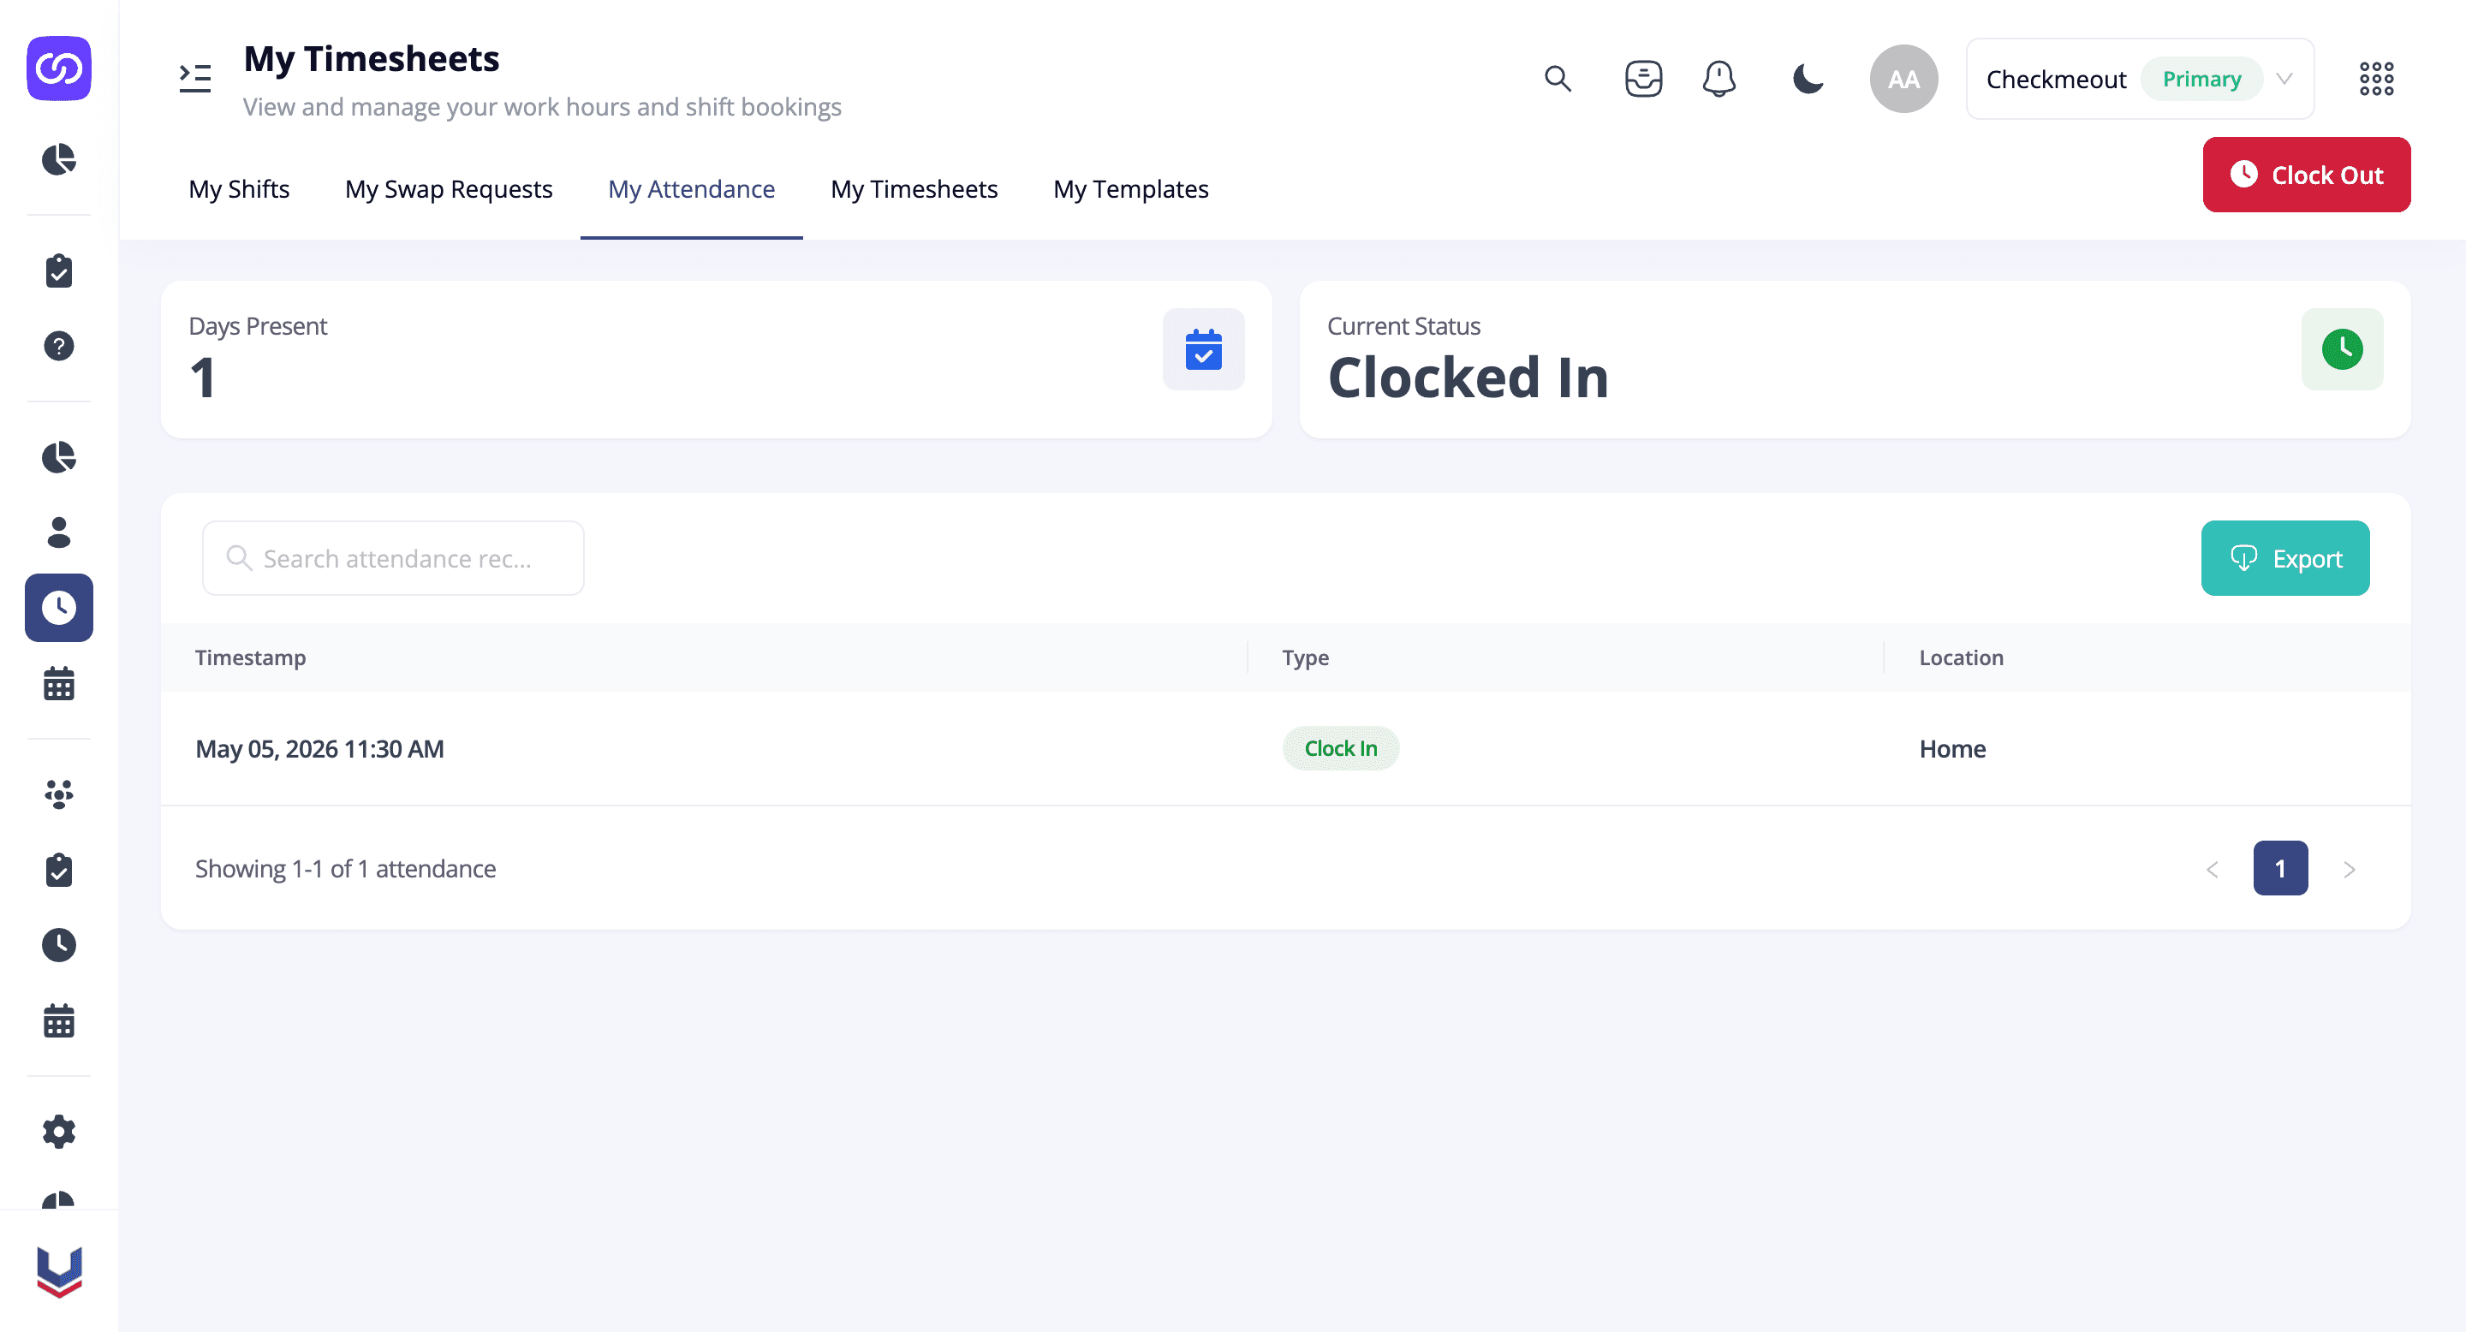Click the Primary badge label

[2201, 79]
